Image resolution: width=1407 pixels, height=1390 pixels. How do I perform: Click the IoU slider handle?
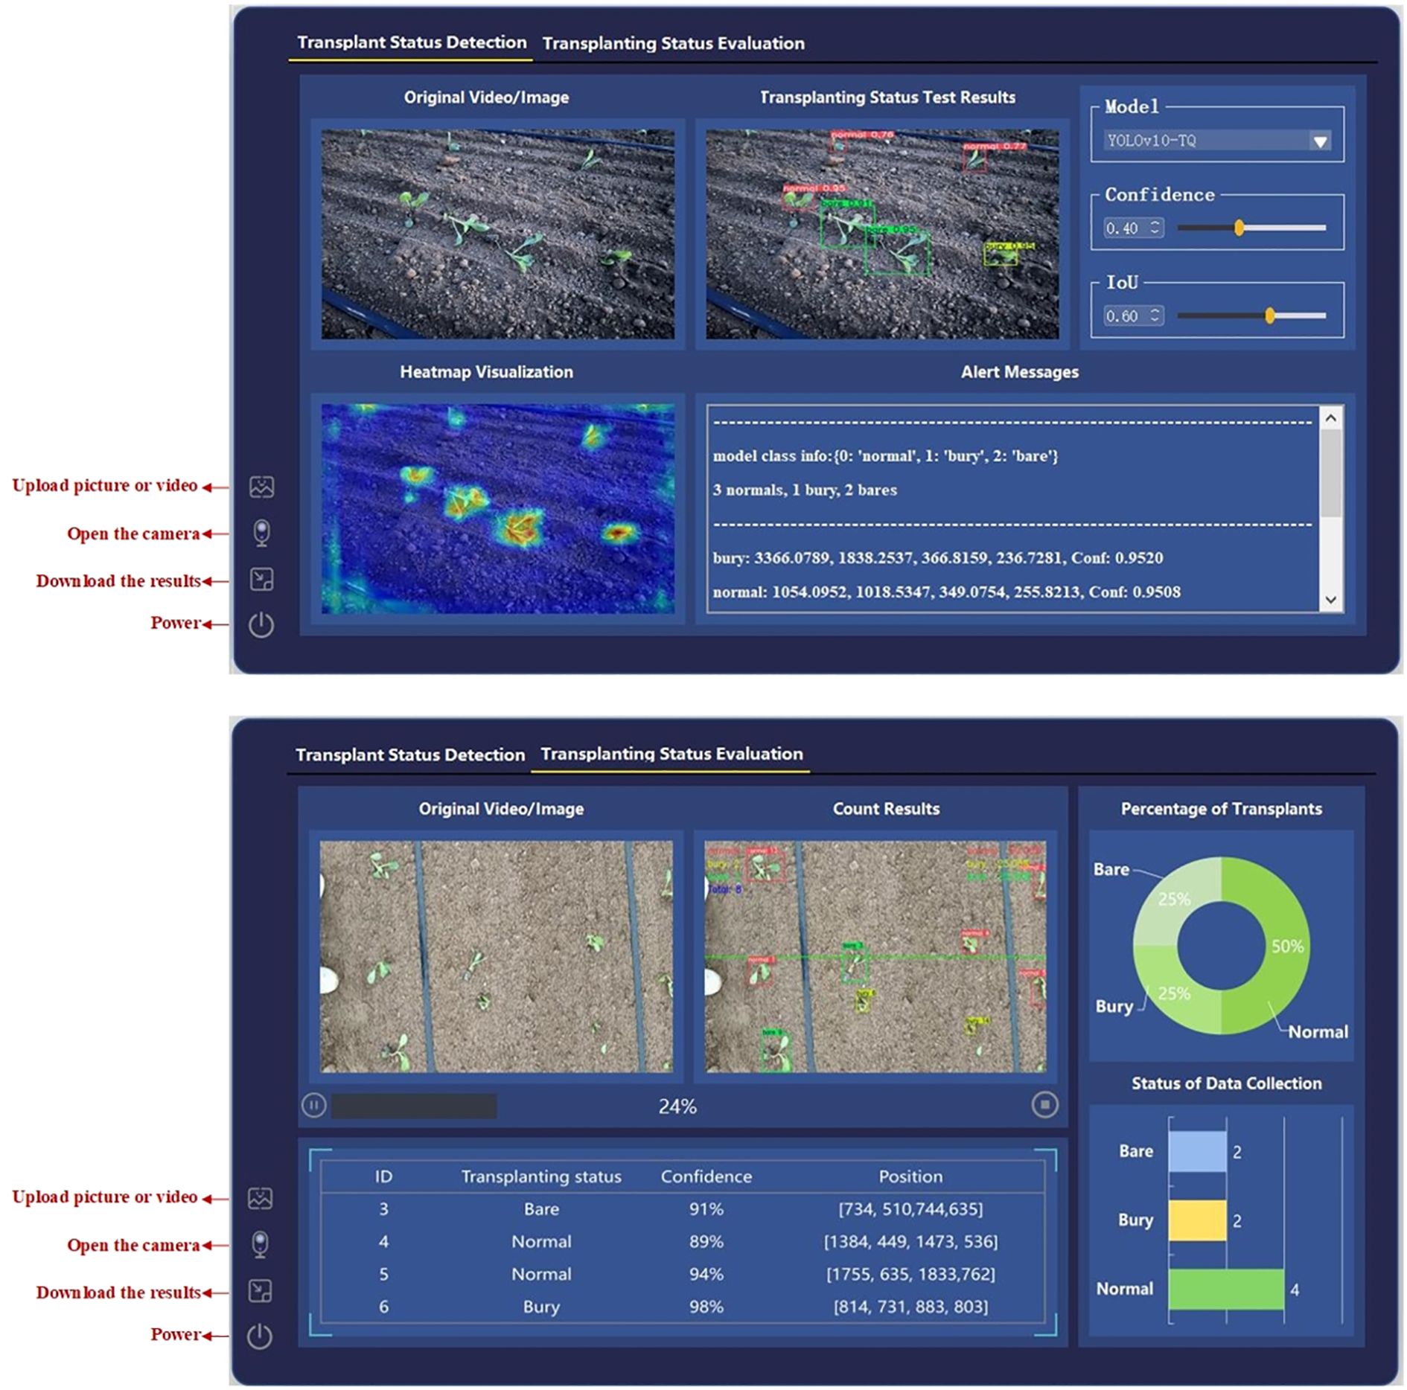click(x=1270, y=316)
